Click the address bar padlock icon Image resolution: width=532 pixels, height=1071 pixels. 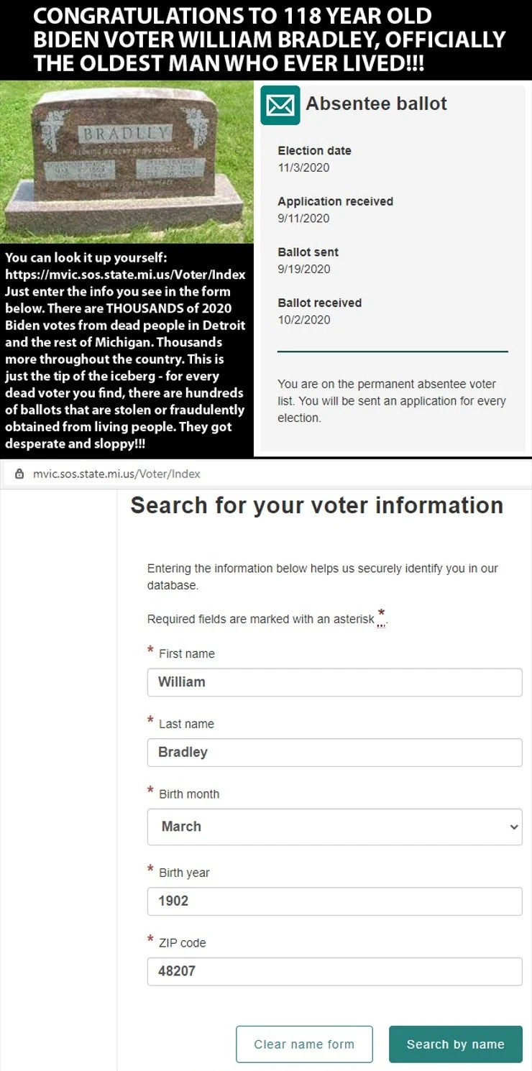pyautogui.click(x=19, y=474)
